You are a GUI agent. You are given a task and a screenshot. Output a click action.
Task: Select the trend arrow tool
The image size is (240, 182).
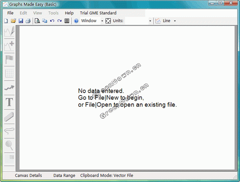tap(9, 88)
